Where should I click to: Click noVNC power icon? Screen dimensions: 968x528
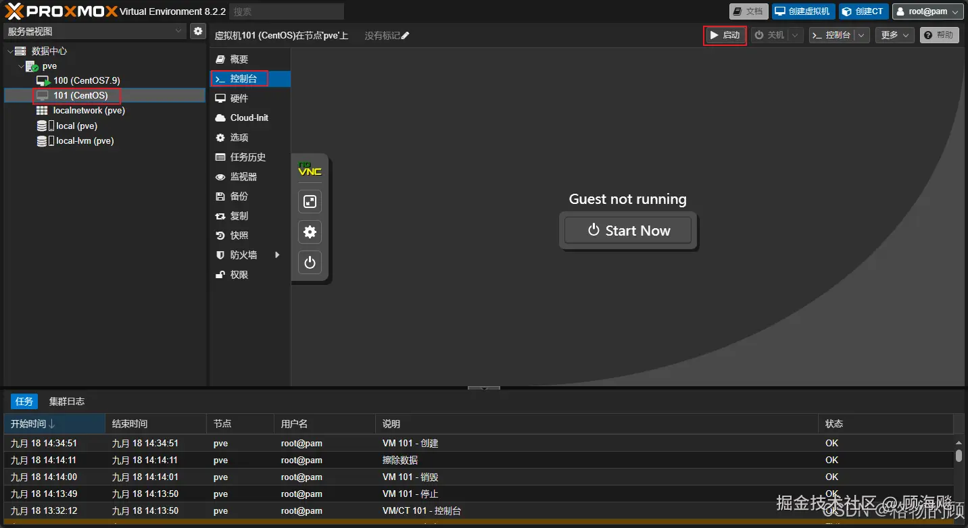tap(310, 262)
